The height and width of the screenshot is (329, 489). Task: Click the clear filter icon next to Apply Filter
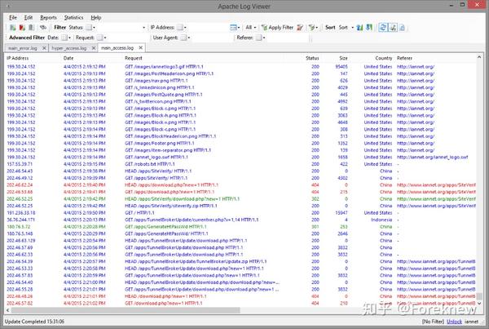click(x=300, y=28)
